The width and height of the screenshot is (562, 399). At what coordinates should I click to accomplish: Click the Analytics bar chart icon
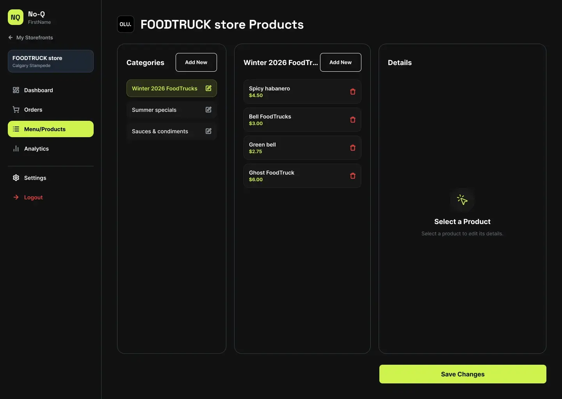[x=16, y=148]
